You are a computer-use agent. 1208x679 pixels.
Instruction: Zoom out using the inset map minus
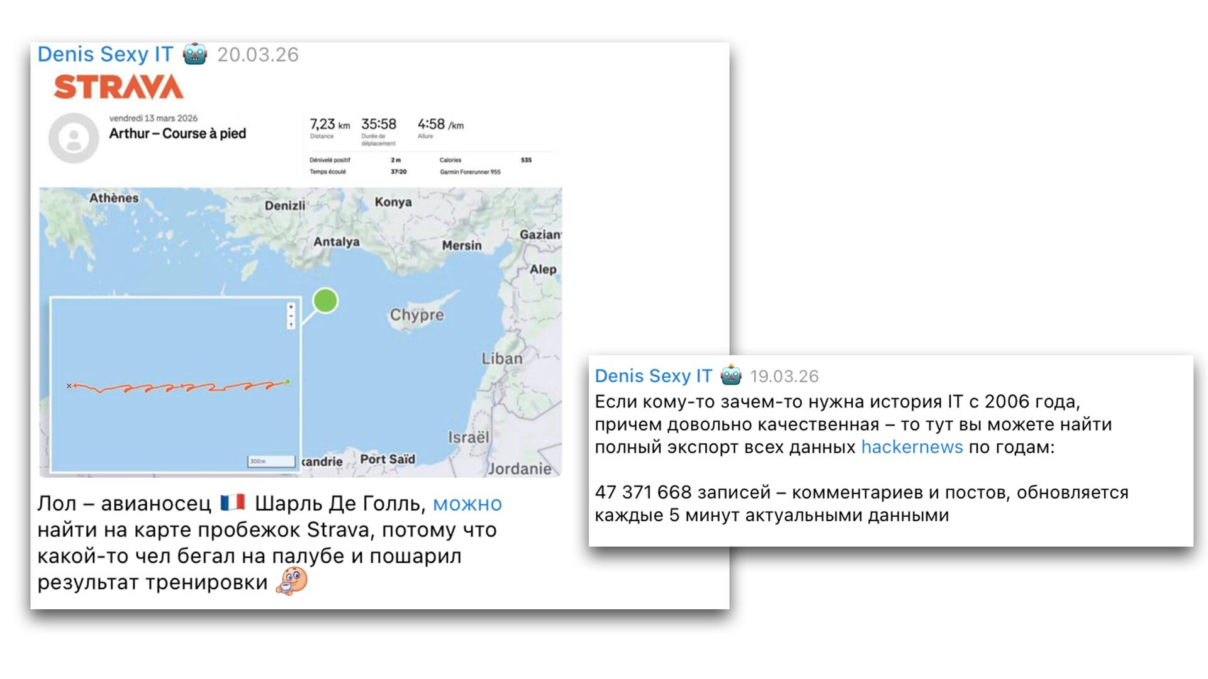(x=291, y=316)
